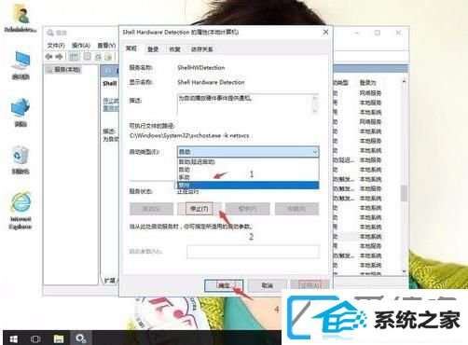Switch to the 登录 tab

(153, 49)
